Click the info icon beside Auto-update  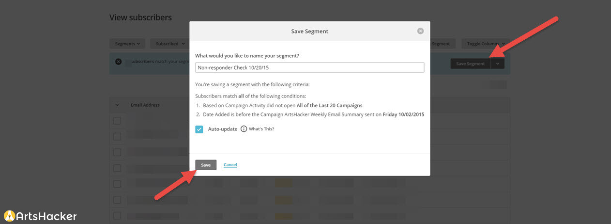click(244, 129)
